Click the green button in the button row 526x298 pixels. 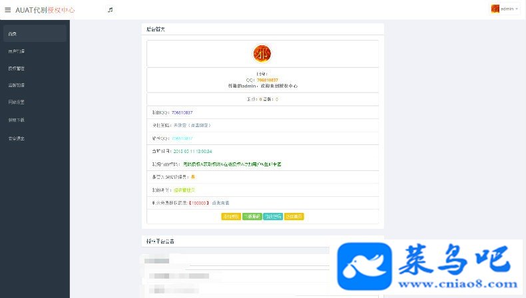pos(252,217)
